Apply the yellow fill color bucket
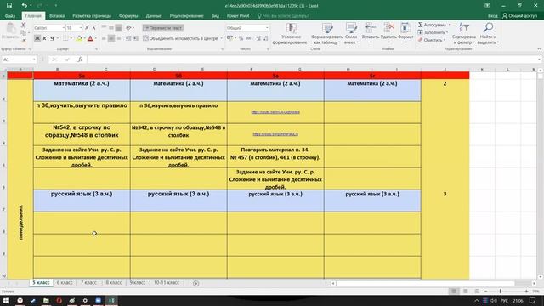This screenshot has width=544, height=306. click(x=79, y=38)
